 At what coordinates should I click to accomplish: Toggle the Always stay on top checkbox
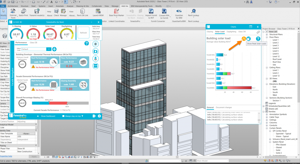coord(63,116)
